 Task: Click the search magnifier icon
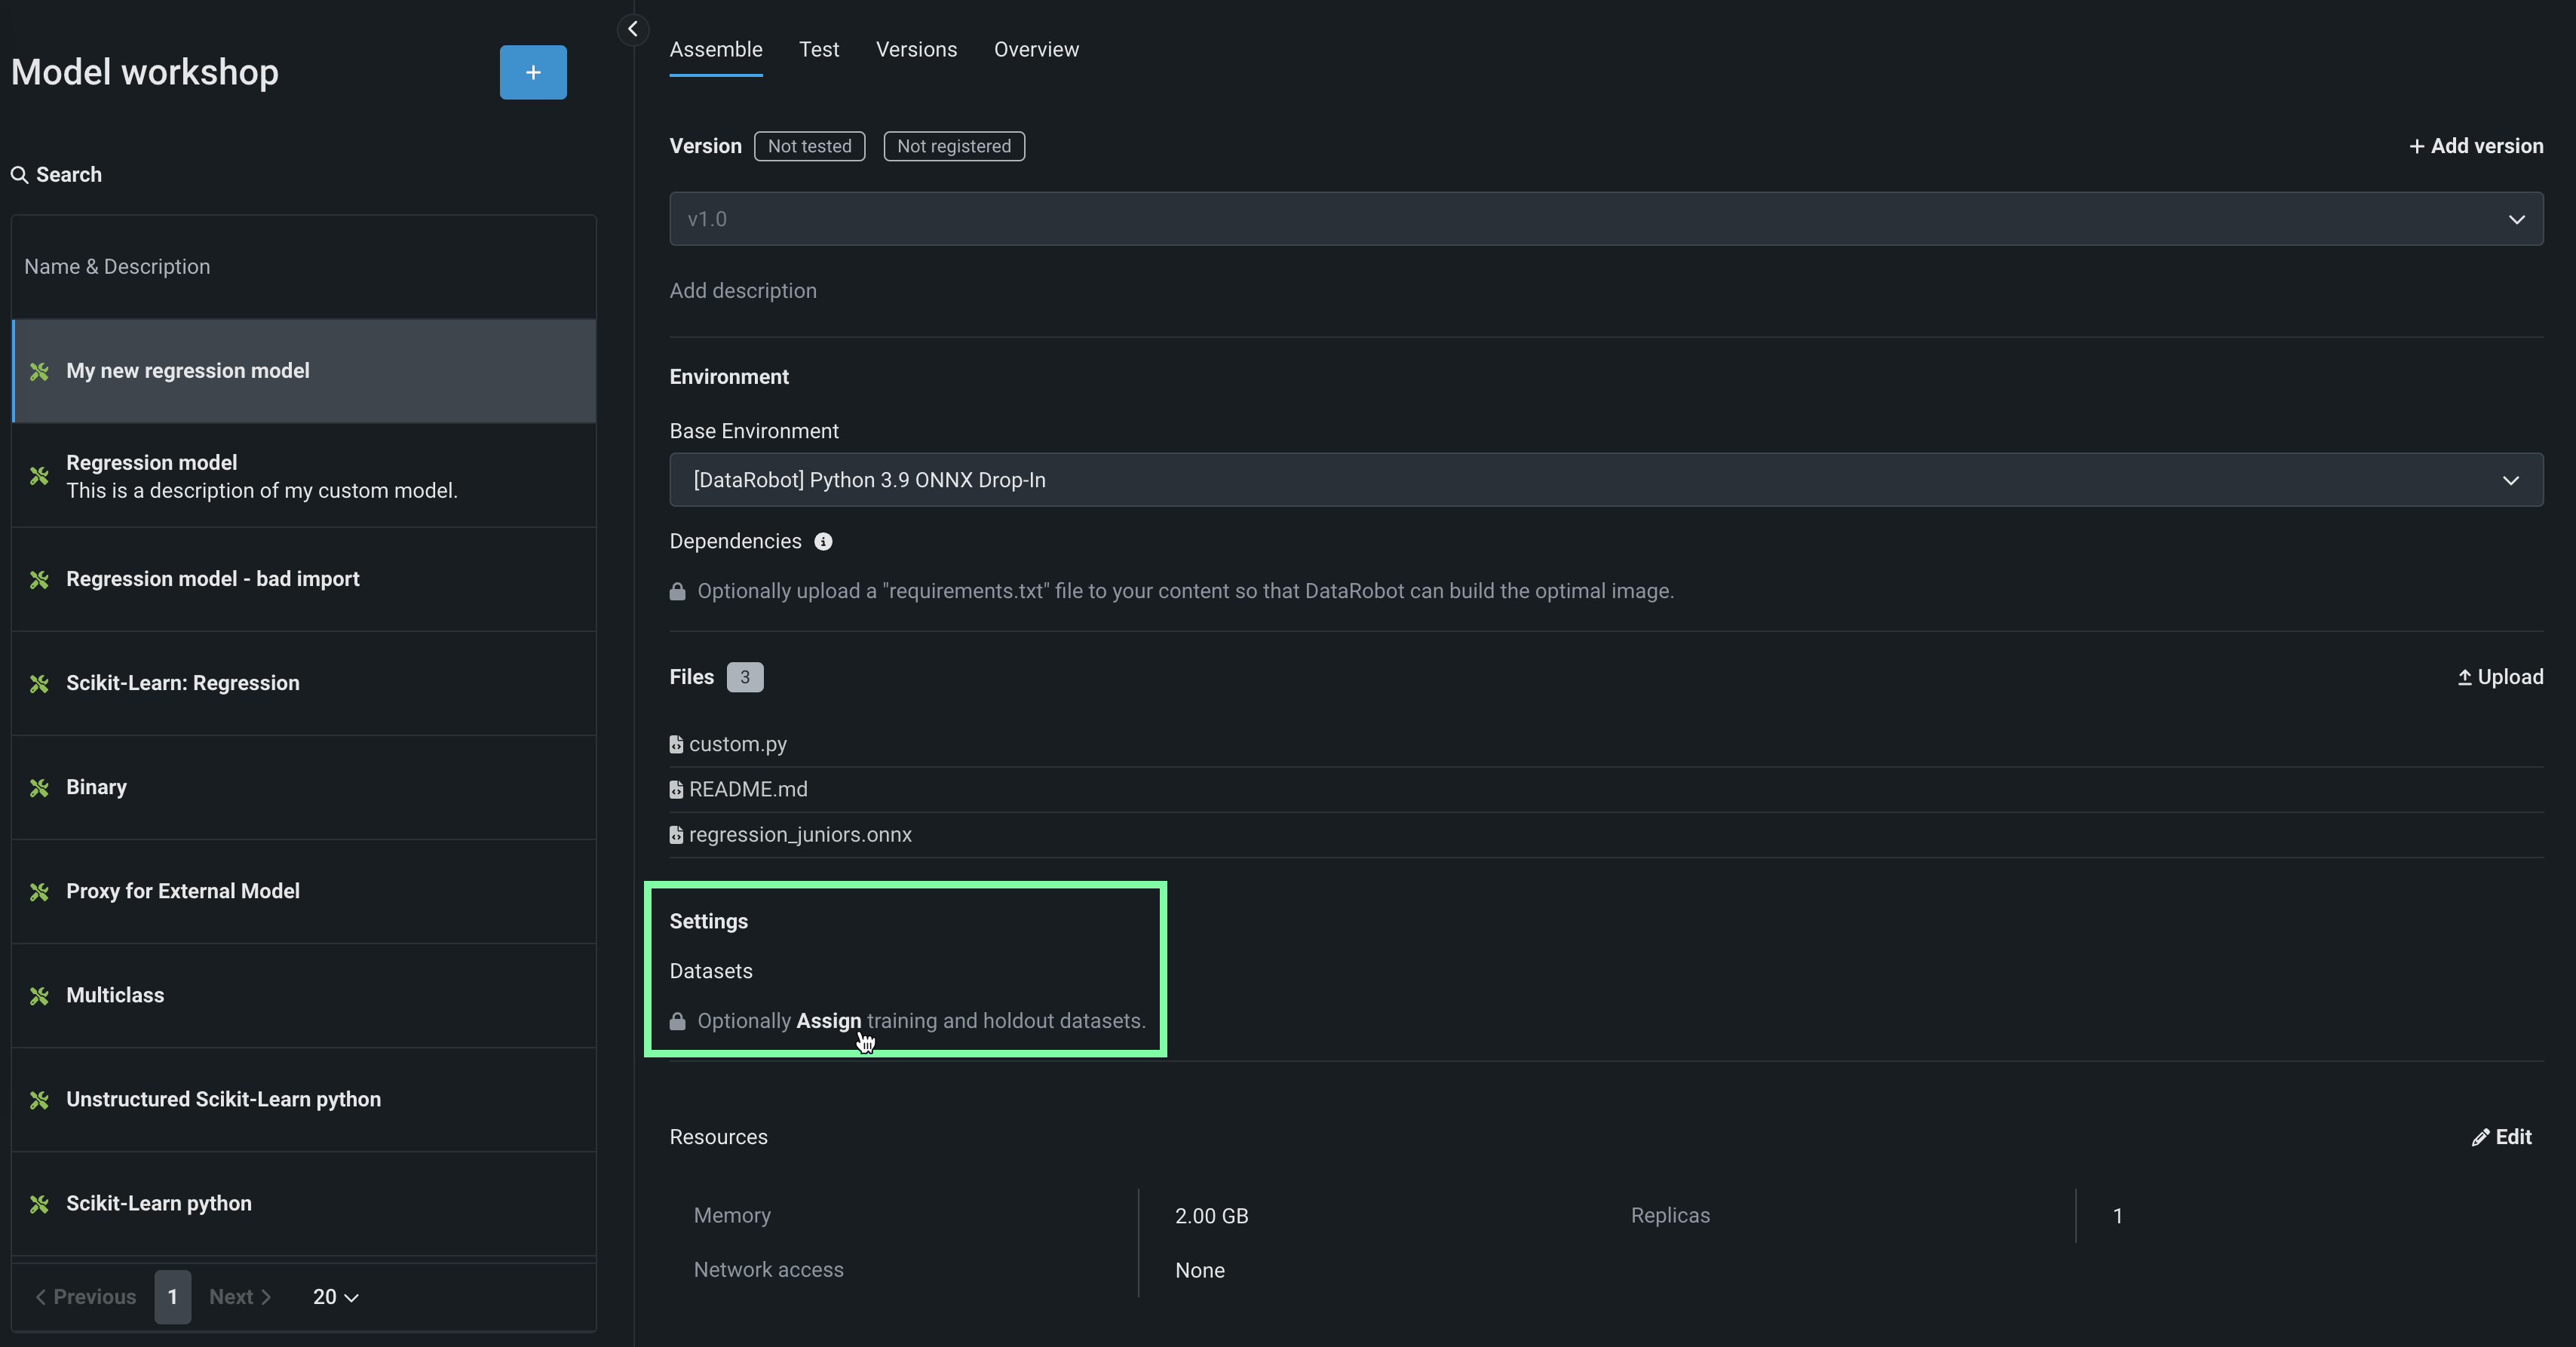coord(19,175)
